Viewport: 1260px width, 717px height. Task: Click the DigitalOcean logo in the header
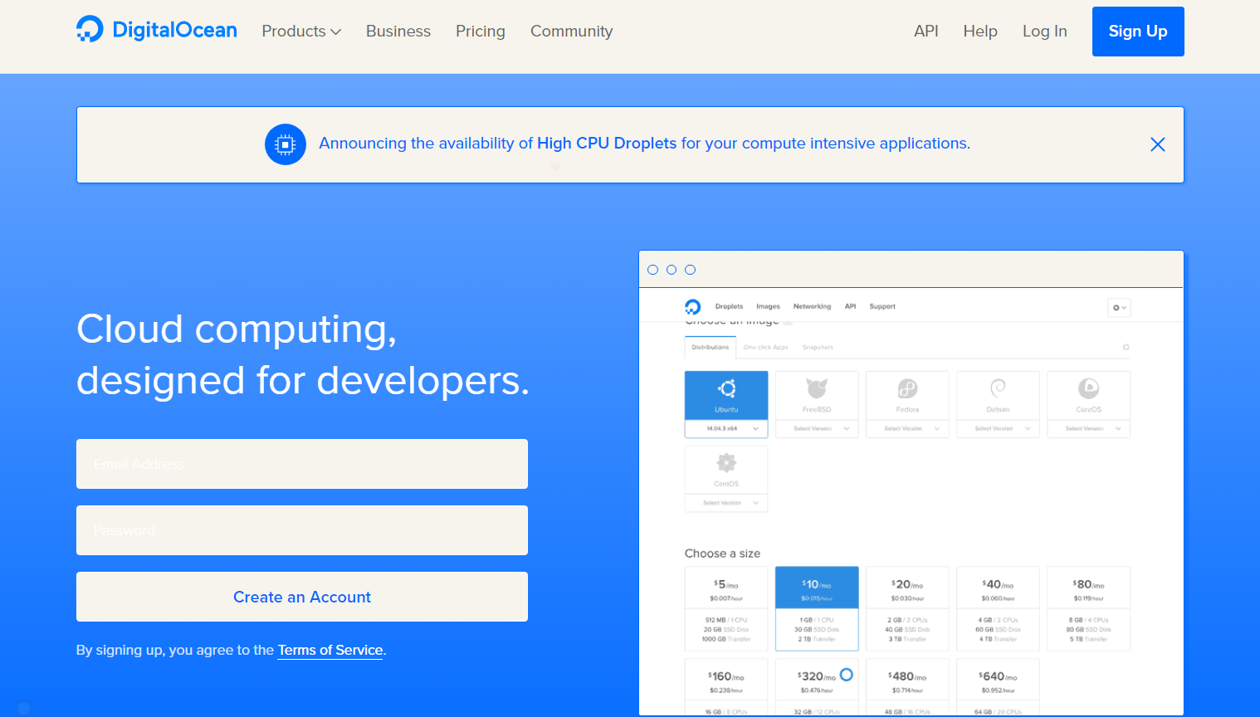157,30
